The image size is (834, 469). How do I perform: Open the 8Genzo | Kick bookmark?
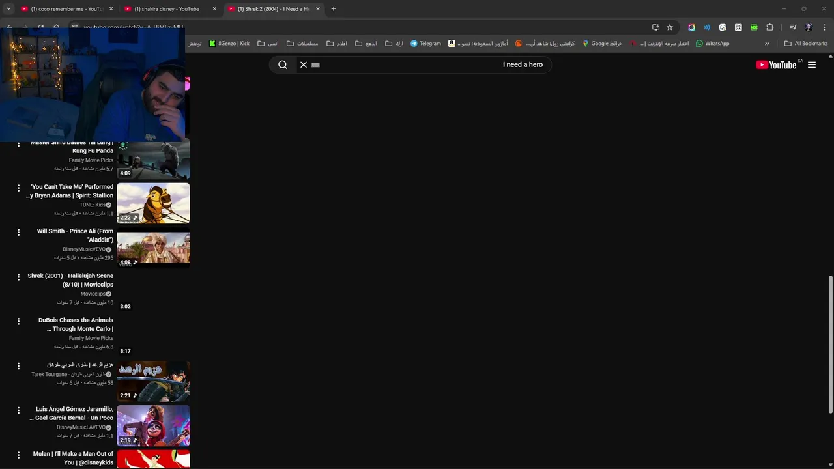229,44
